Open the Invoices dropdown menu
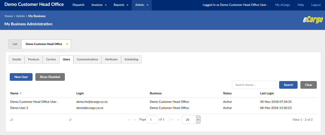 coord(99,5)
